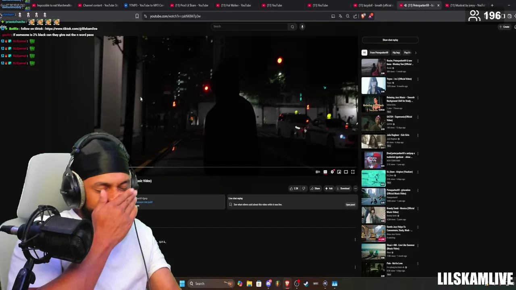Toggle subtitles in the video player controls
Viewport: 516px width, 290px height.
coord(325,172)
